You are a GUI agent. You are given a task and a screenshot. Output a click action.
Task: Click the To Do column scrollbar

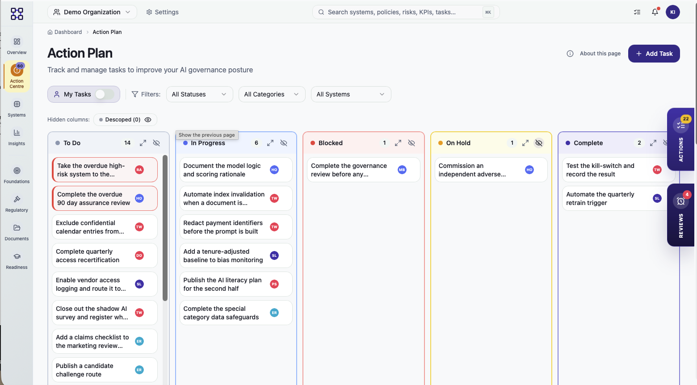165,228
